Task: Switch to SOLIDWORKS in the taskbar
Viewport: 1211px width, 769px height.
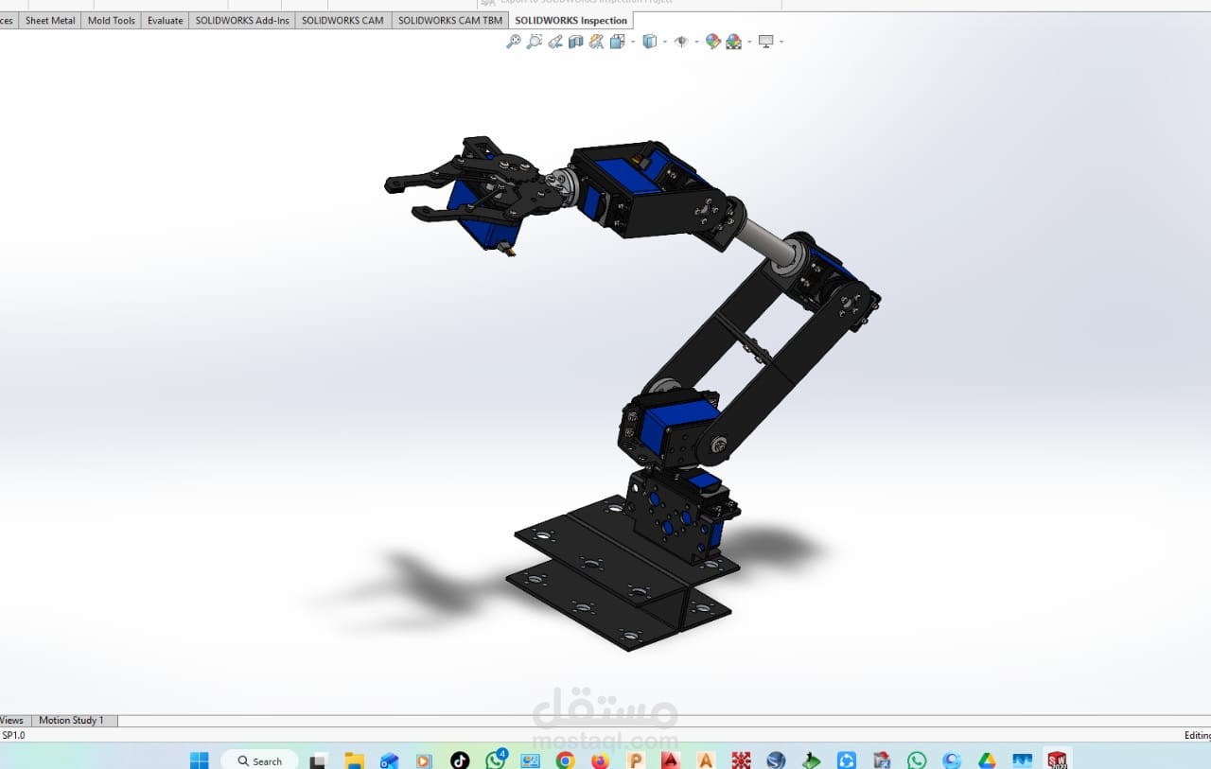Action: 1057,760
